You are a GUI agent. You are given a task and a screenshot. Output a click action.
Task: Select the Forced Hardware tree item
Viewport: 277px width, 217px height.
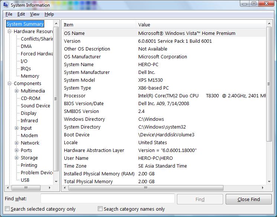[x=37, y=54]
